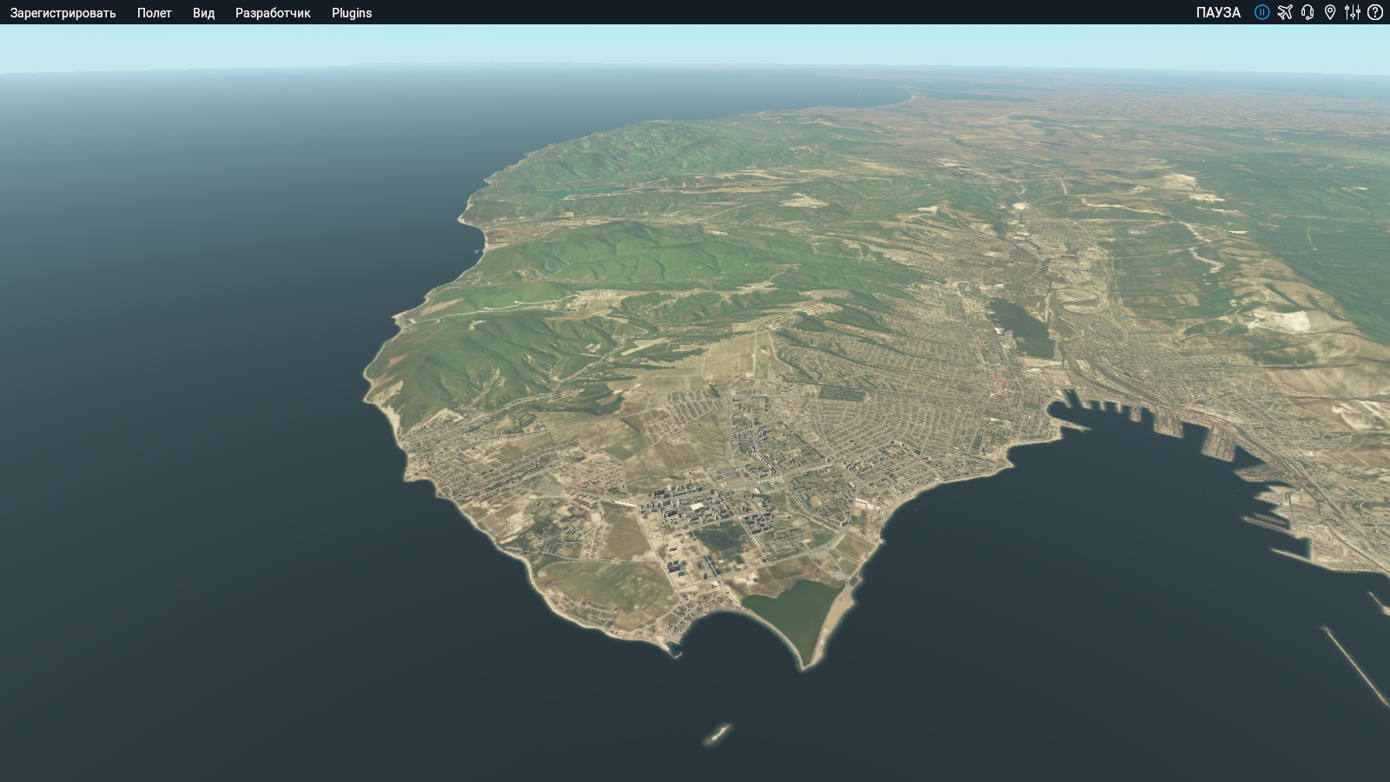Open the Зарегистрировать menu

[63, 13]
